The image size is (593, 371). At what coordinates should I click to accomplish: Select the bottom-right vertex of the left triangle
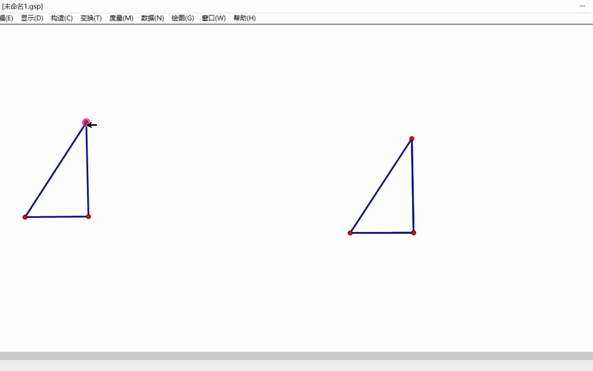pyautogui.click(x=89, y=216)
